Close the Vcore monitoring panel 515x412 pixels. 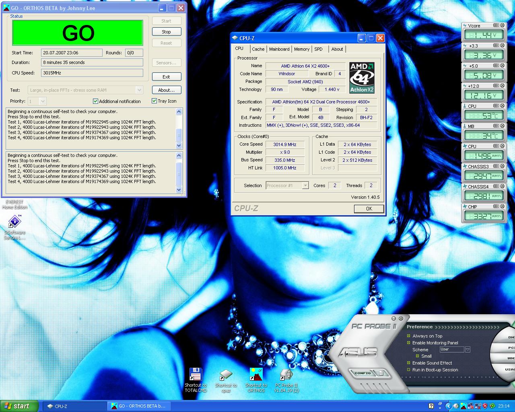(502, 25)
